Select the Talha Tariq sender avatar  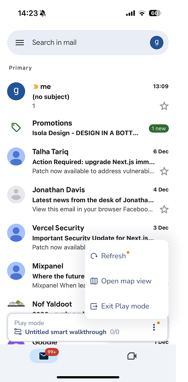pos(16,156)
